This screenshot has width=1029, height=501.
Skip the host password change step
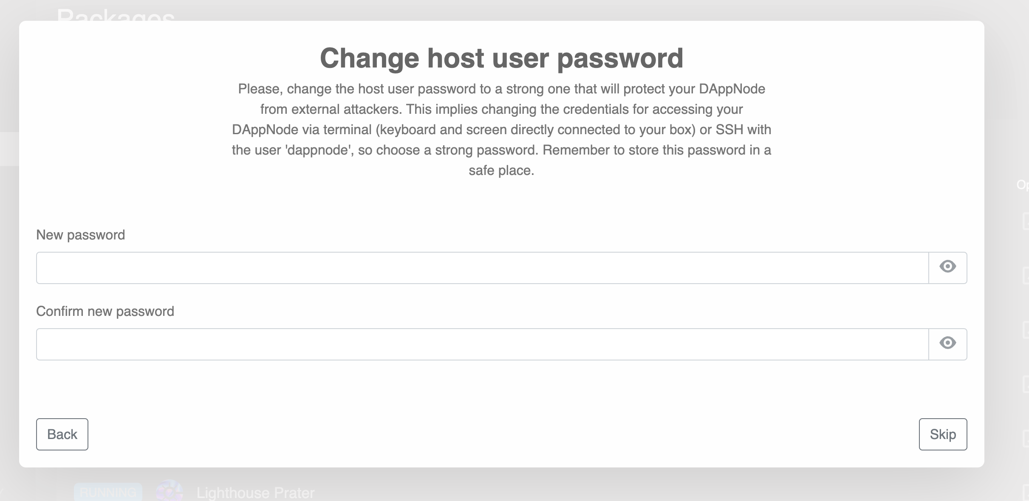(942, 434)
